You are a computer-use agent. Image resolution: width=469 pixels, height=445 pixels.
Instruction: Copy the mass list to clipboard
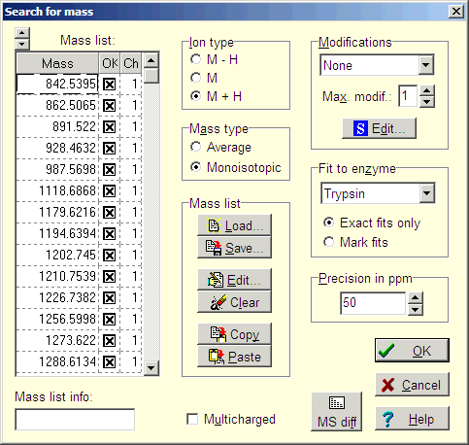[234, 334]
